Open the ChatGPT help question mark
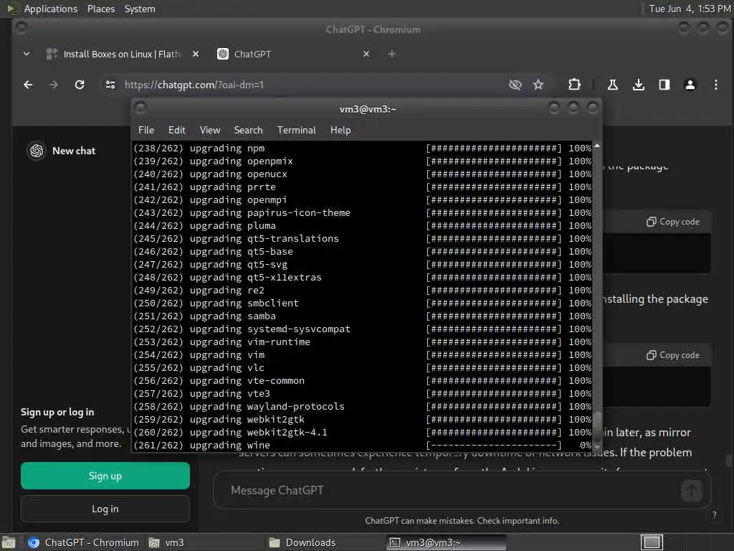The height and width of the screenshot is (551, 734). click(x=715, y=515)
